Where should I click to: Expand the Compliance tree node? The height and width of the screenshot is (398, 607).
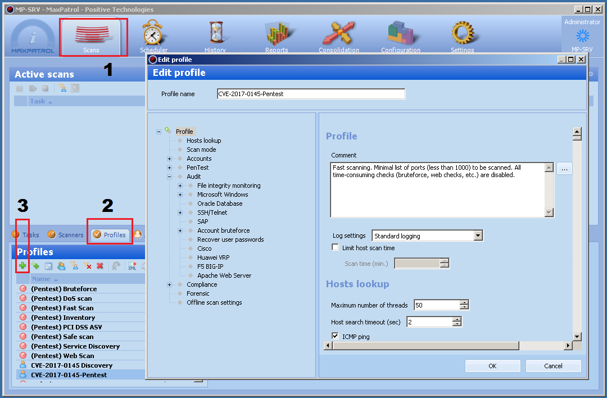169,284
